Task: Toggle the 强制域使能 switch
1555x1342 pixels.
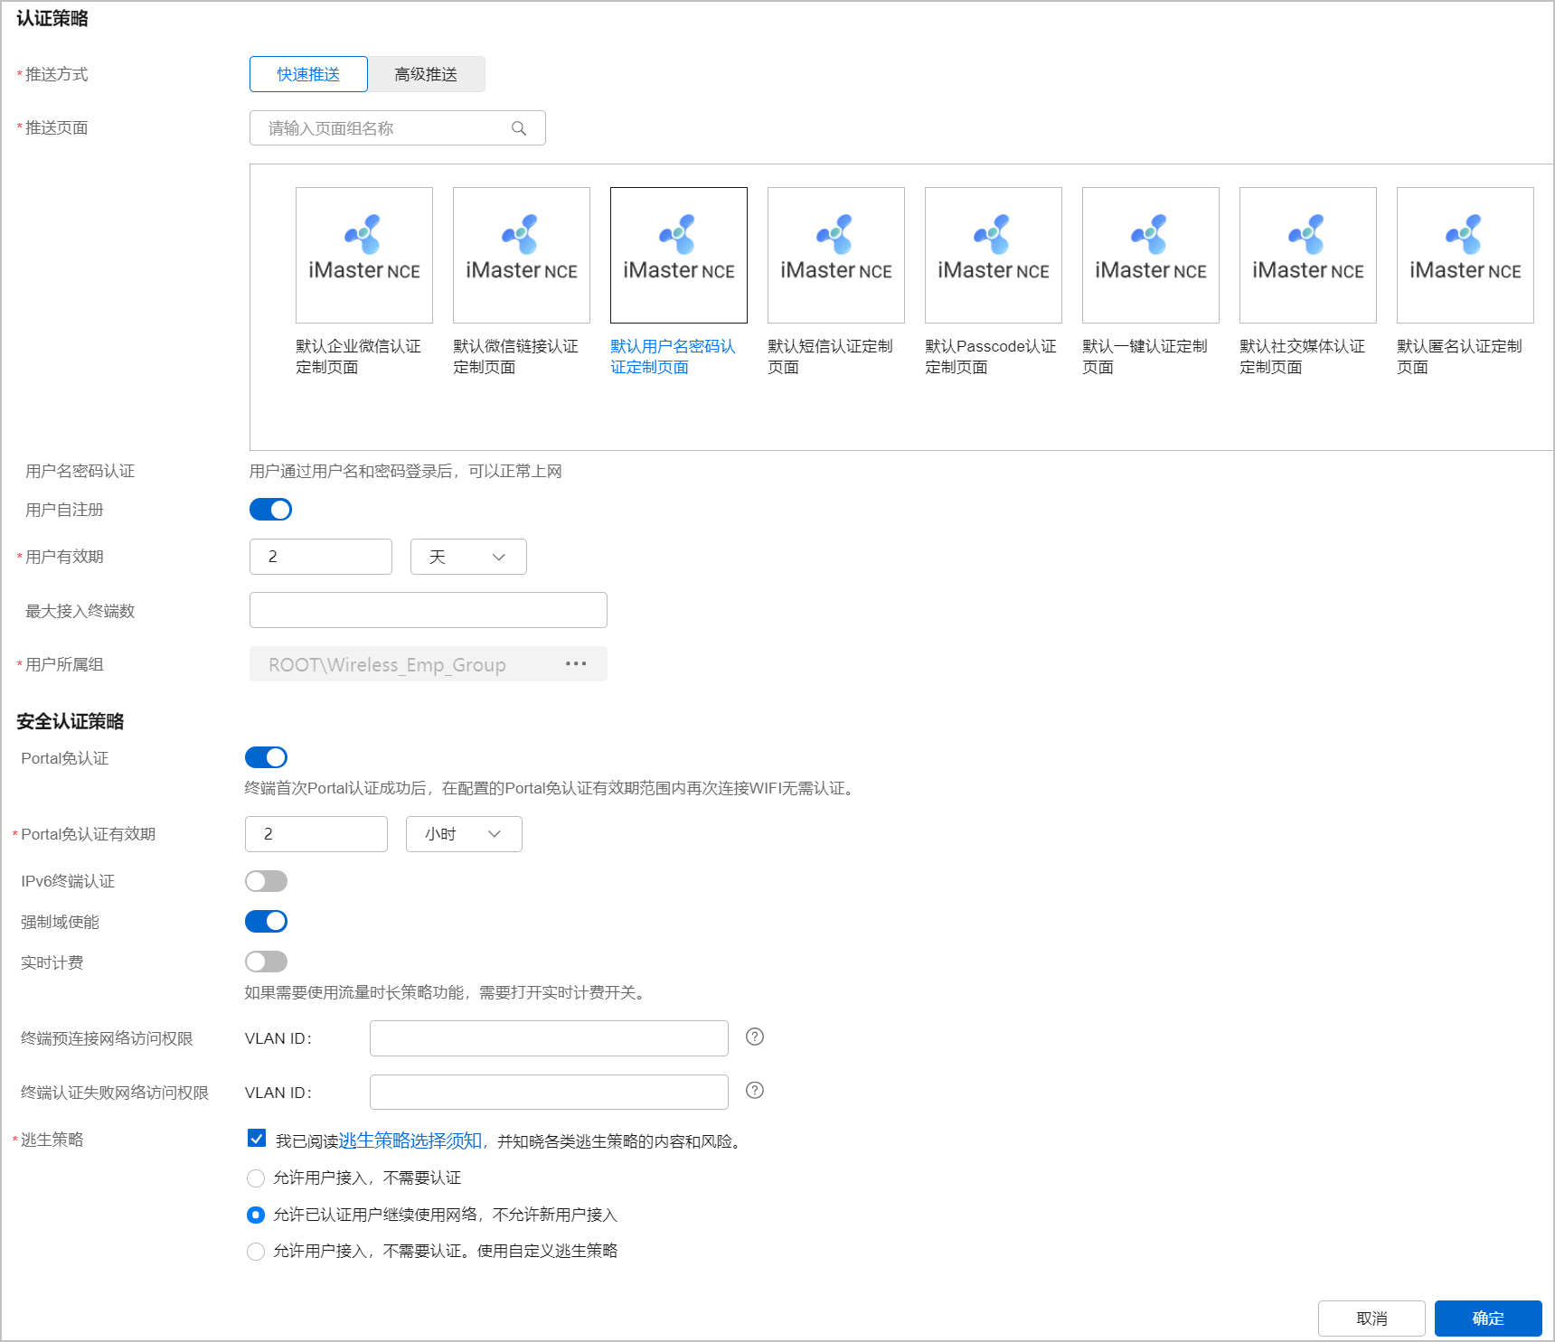Action: click(x=266, y=921)
